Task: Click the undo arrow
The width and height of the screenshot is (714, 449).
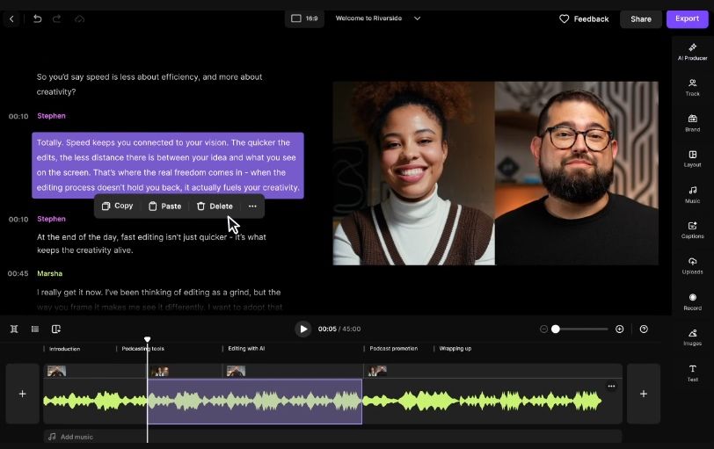Action: tap(37, 18)
